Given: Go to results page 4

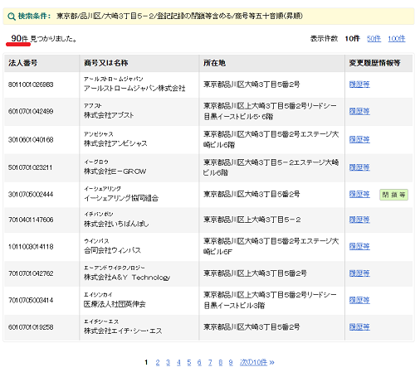Looking at the screenshot, I should [x=178, y=362].
